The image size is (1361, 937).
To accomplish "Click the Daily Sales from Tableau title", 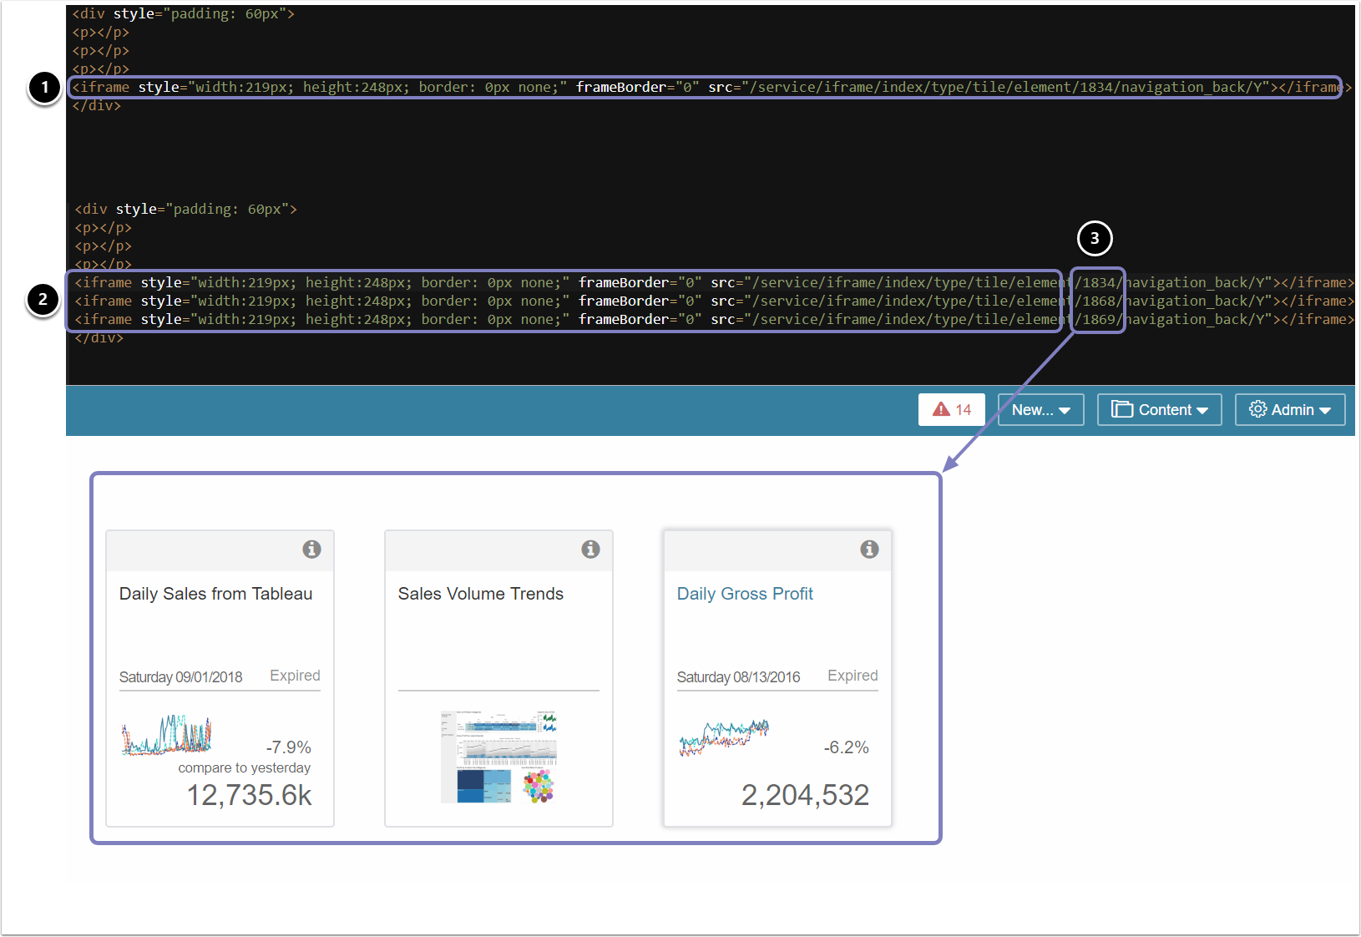I will click(215, 594).
